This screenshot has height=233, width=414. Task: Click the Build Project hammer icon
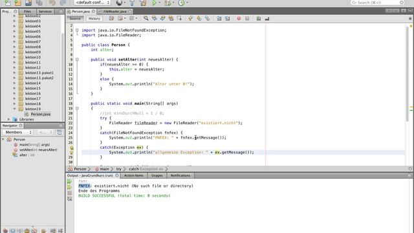[x=132, y=3]
